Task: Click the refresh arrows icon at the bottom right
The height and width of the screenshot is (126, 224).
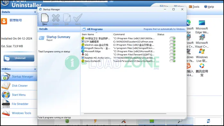Action: click(208, 121)
